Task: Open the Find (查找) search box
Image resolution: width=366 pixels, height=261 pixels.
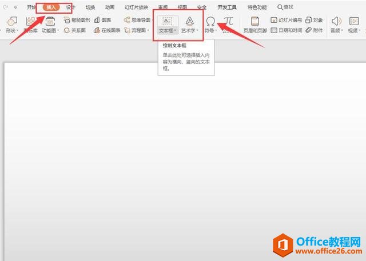Action: 285,7
